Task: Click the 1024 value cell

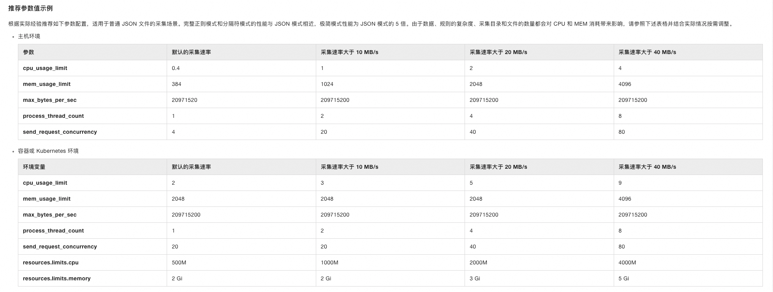Action: pyautogui.click(x=327, y=84)
